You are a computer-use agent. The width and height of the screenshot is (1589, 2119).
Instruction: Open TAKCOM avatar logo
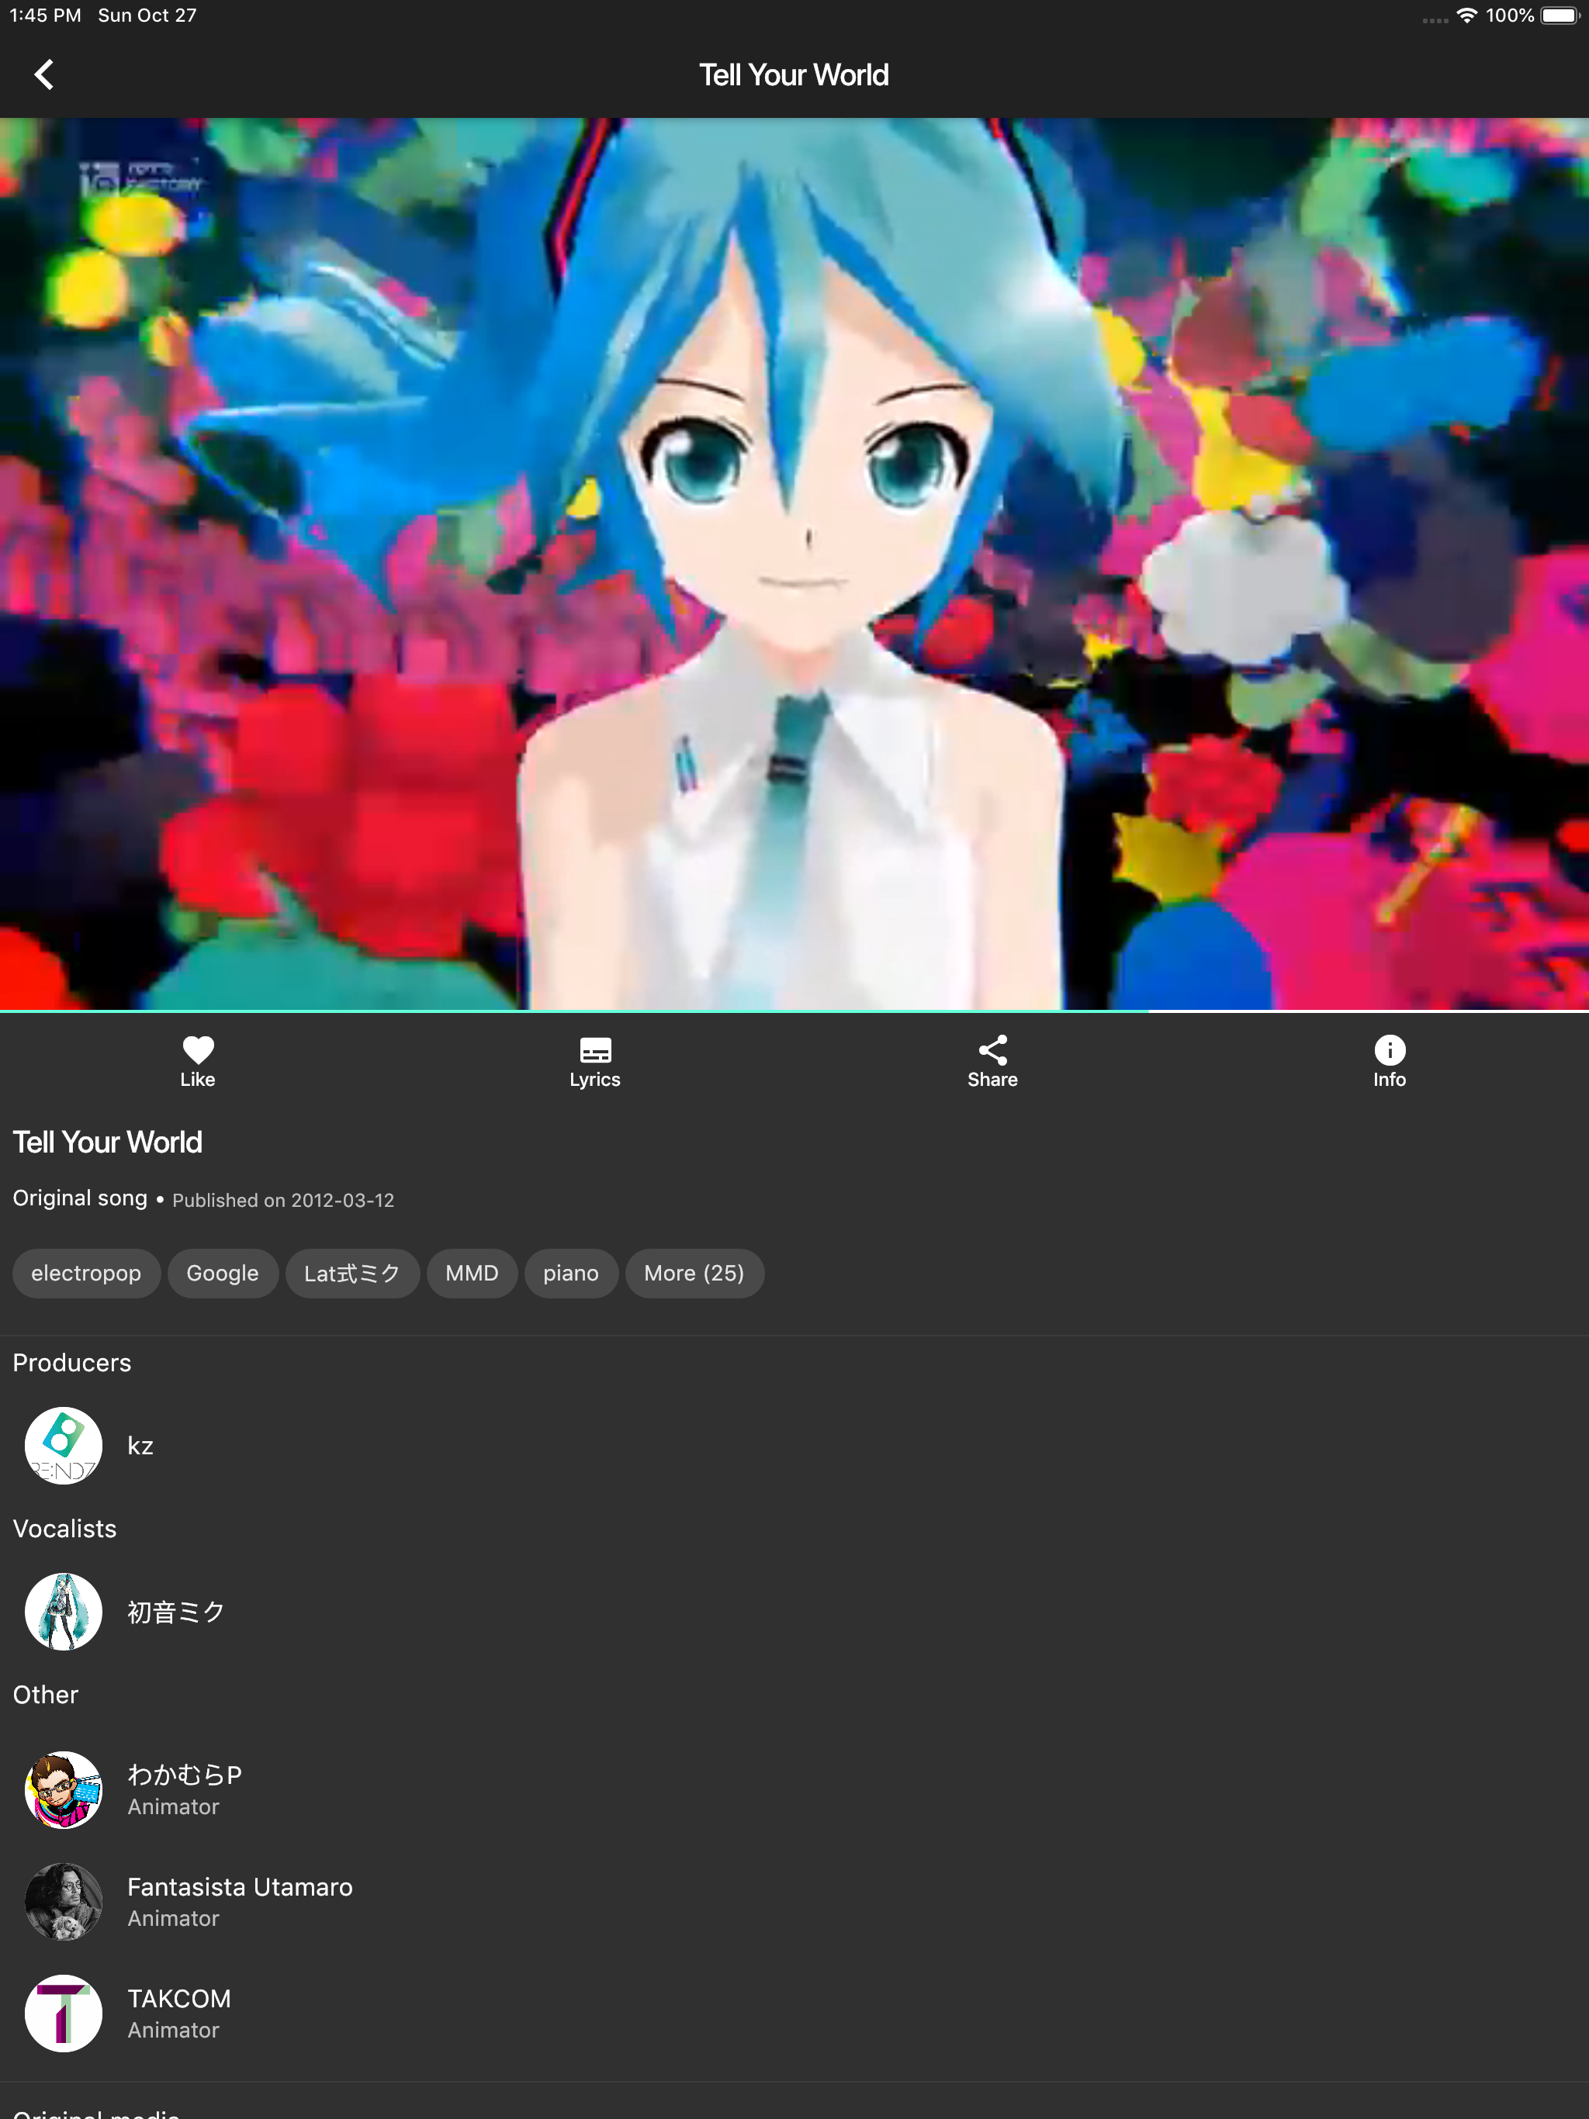click(64, 2013)
